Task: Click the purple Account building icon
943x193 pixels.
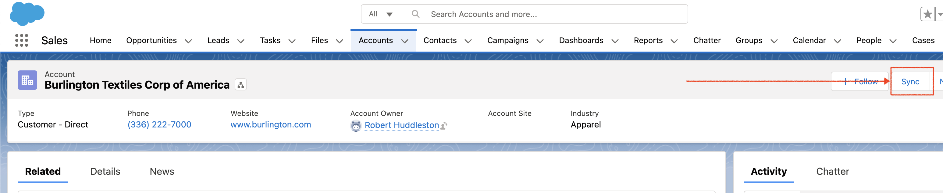Action: coord(27,80)
